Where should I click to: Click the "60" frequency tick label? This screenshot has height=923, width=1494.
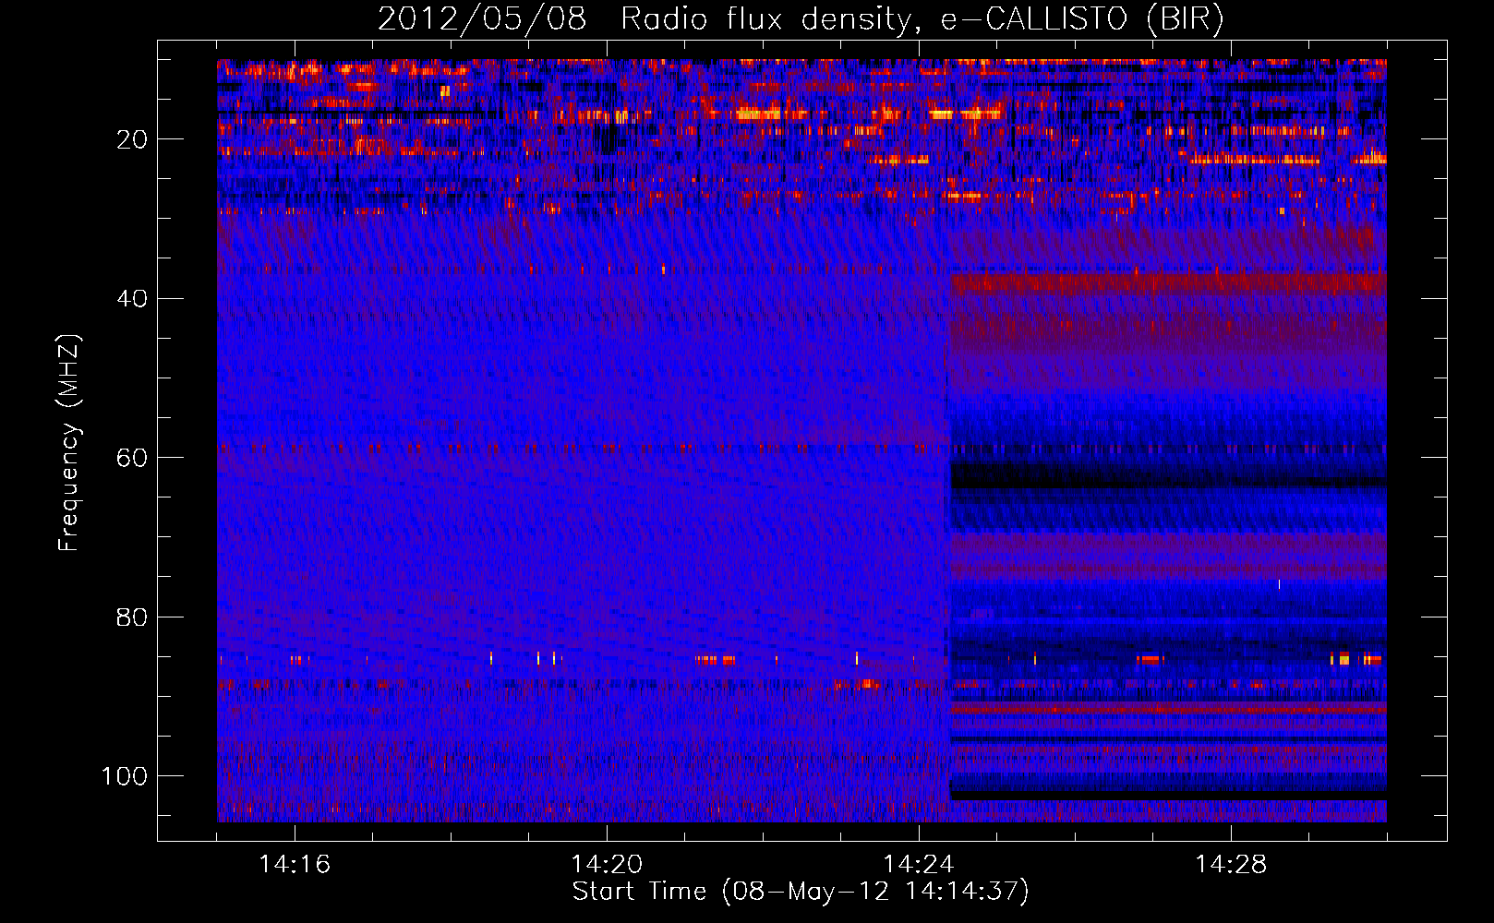[132, 459]
